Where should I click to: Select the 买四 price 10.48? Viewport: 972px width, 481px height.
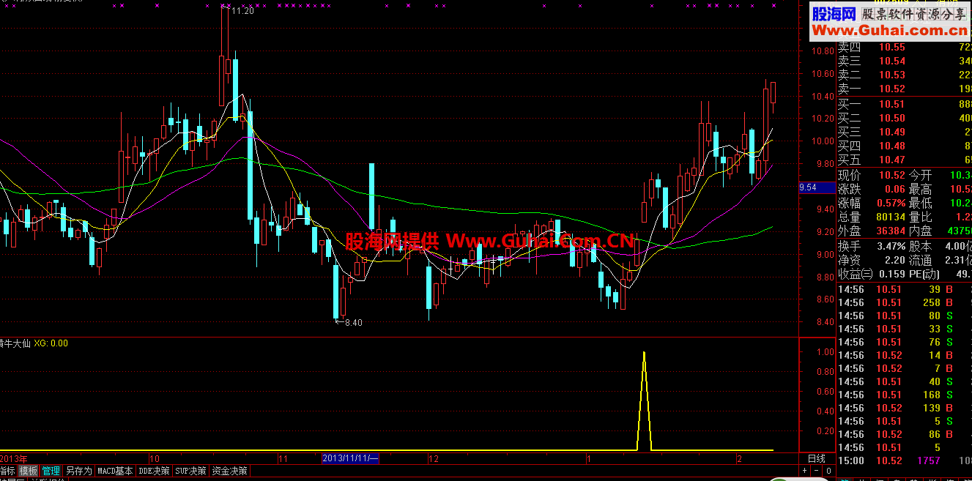[892, 146]
